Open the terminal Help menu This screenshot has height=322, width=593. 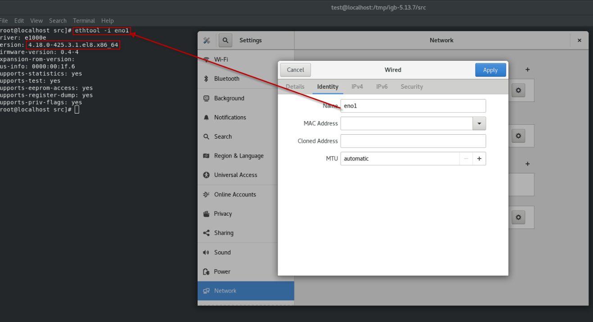coord(108,21)
